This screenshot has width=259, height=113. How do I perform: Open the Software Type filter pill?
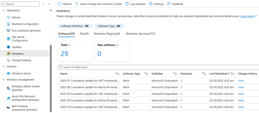pos(109,26)
